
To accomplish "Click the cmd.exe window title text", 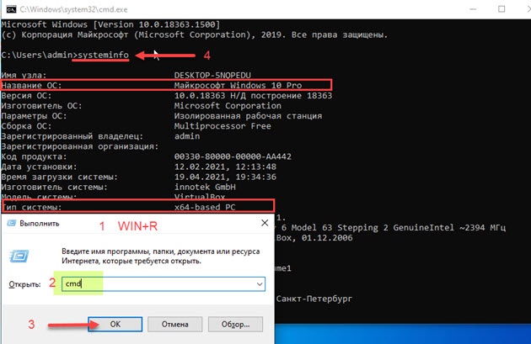I will (73, 9).
